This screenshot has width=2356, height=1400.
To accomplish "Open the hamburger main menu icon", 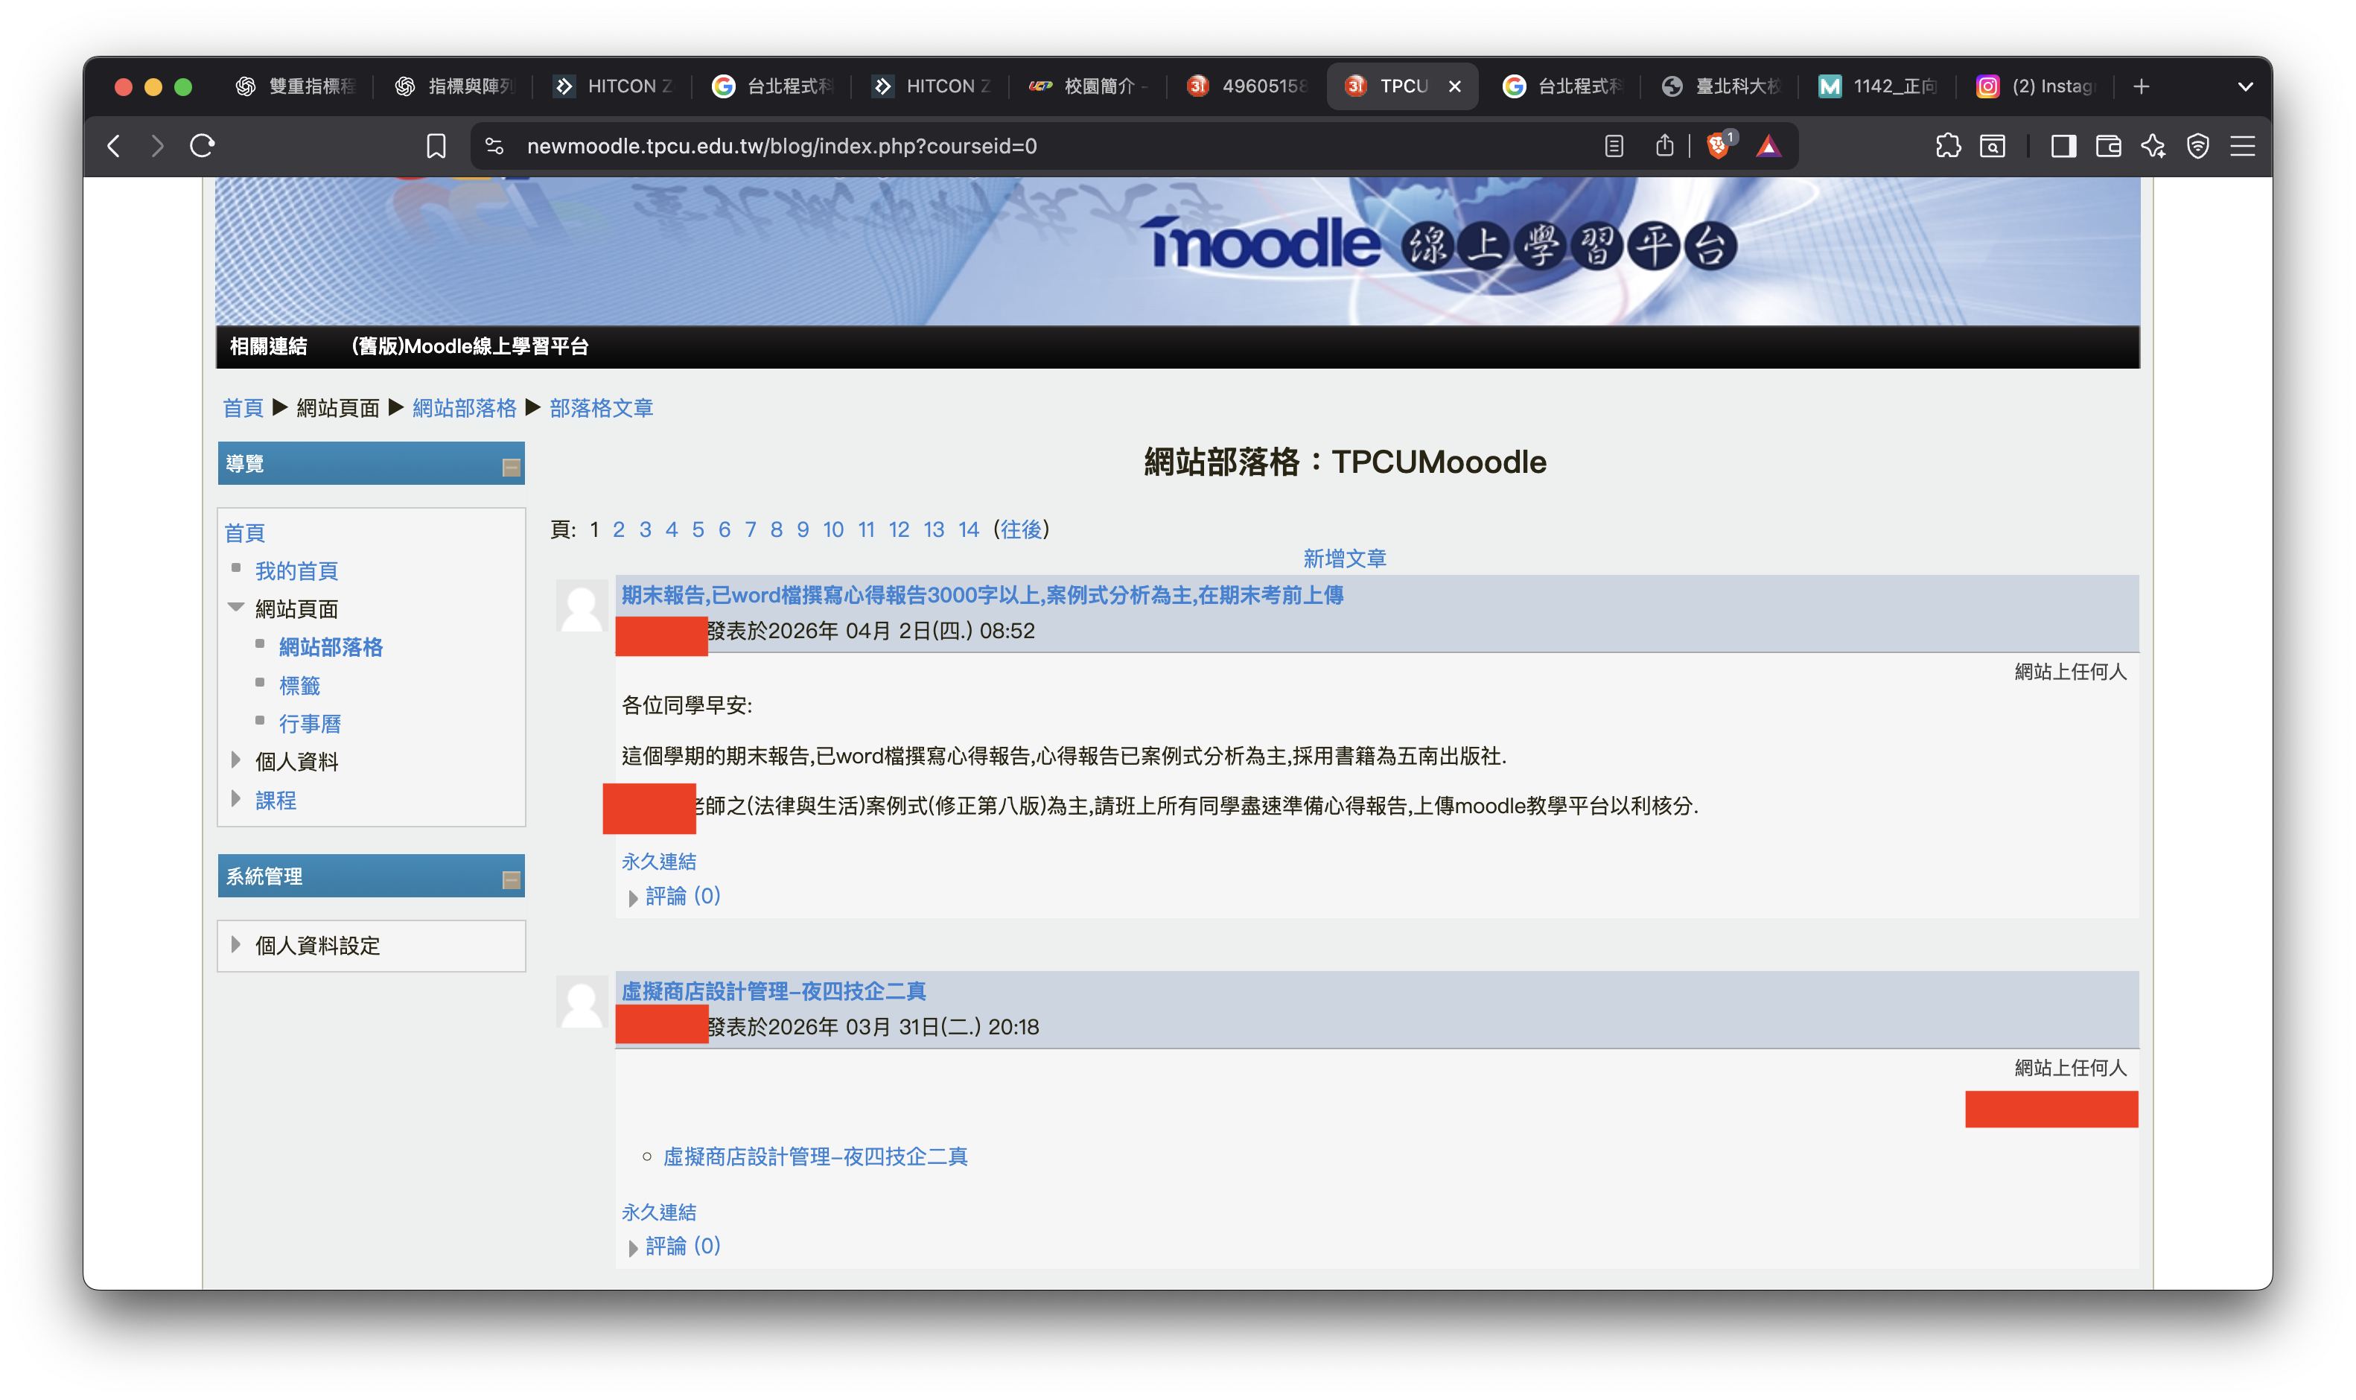I will pos(2243,146).
